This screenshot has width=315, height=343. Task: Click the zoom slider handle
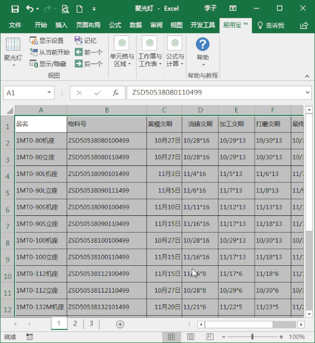click(252, 337)
